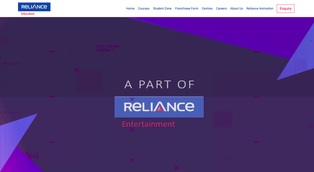Screen dimensions: 314x172
Task: Click the red "Education" text under header logo
Action: pyautogui.click(x=28, y=14)
